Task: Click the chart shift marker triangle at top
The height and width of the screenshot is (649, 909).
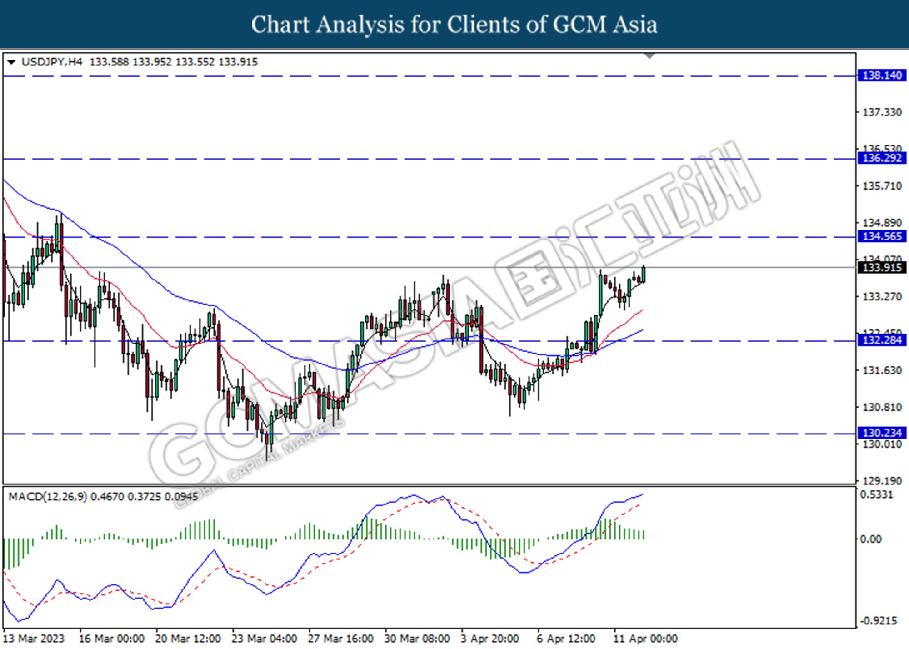Action: [x=650, y=56]
